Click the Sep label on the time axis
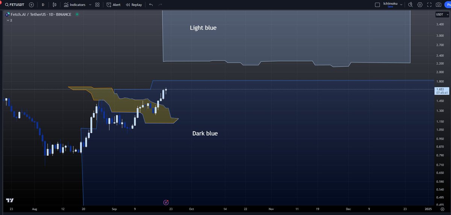Viewport: 451px width, 215px height. click(x=114, y=208)
